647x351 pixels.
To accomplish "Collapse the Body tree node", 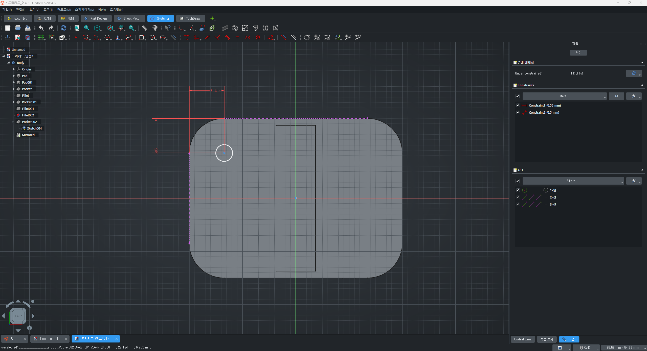I will (9, 63).
